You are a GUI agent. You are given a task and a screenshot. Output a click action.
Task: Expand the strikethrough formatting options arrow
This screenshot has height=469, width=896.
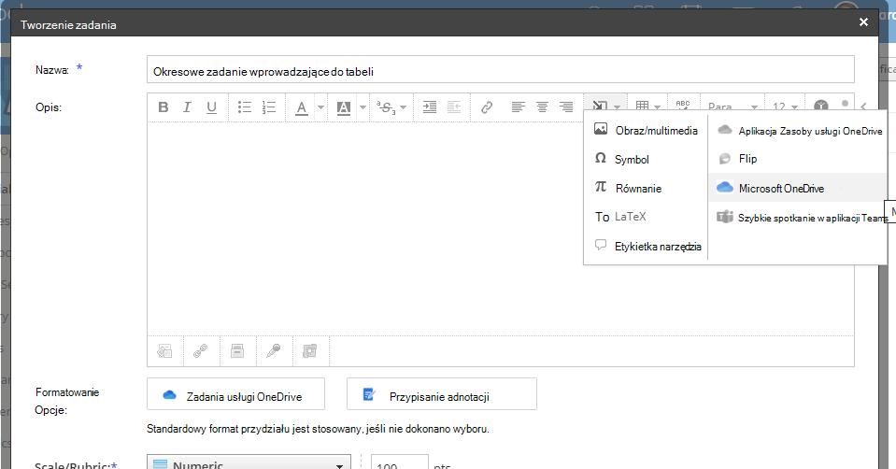click(403, 107)
